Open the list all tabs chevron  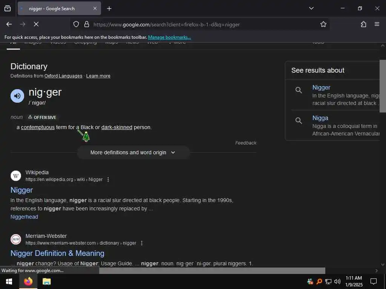311,8
